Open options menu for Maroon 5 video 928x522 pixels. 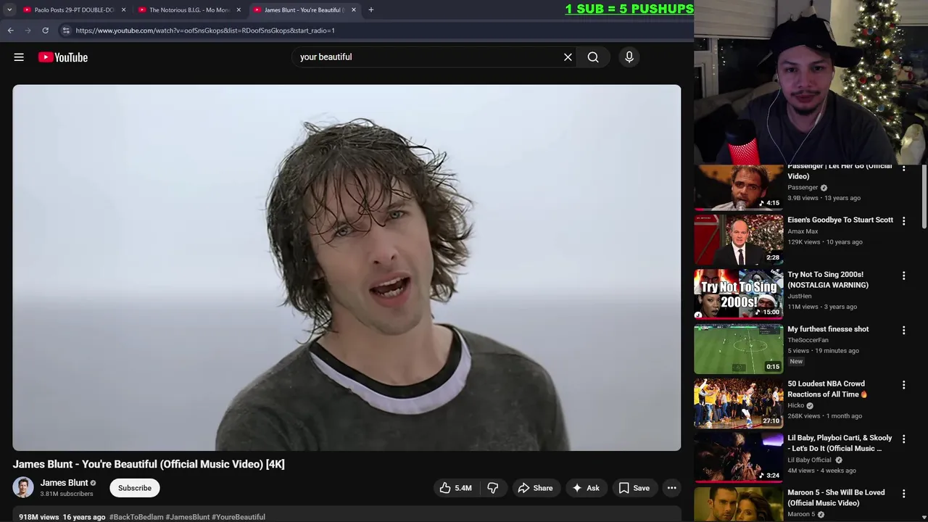903,493
